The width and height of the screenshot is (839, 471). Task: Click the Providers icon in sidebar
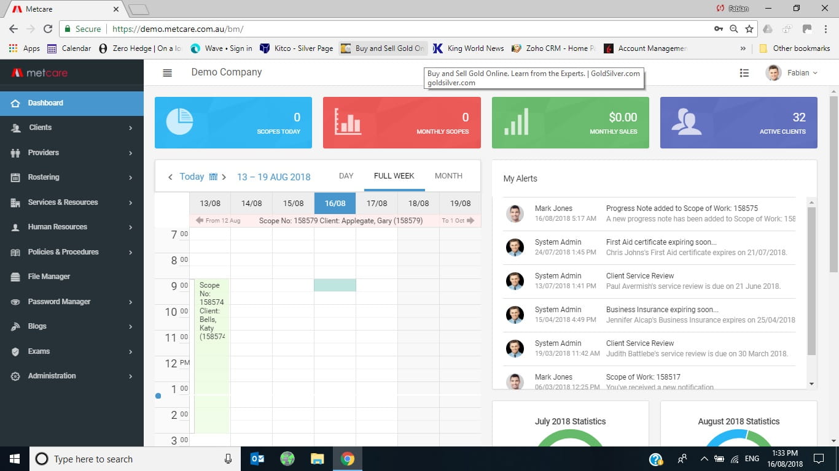coord(15,153)
